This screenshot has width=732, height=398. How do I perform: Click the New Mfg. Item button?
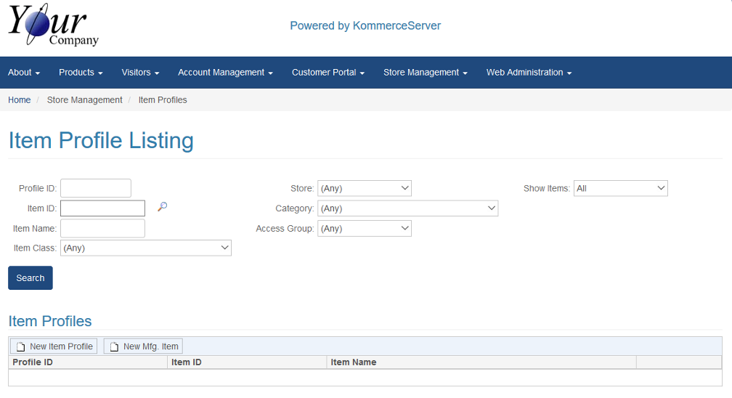pos(143,346)
